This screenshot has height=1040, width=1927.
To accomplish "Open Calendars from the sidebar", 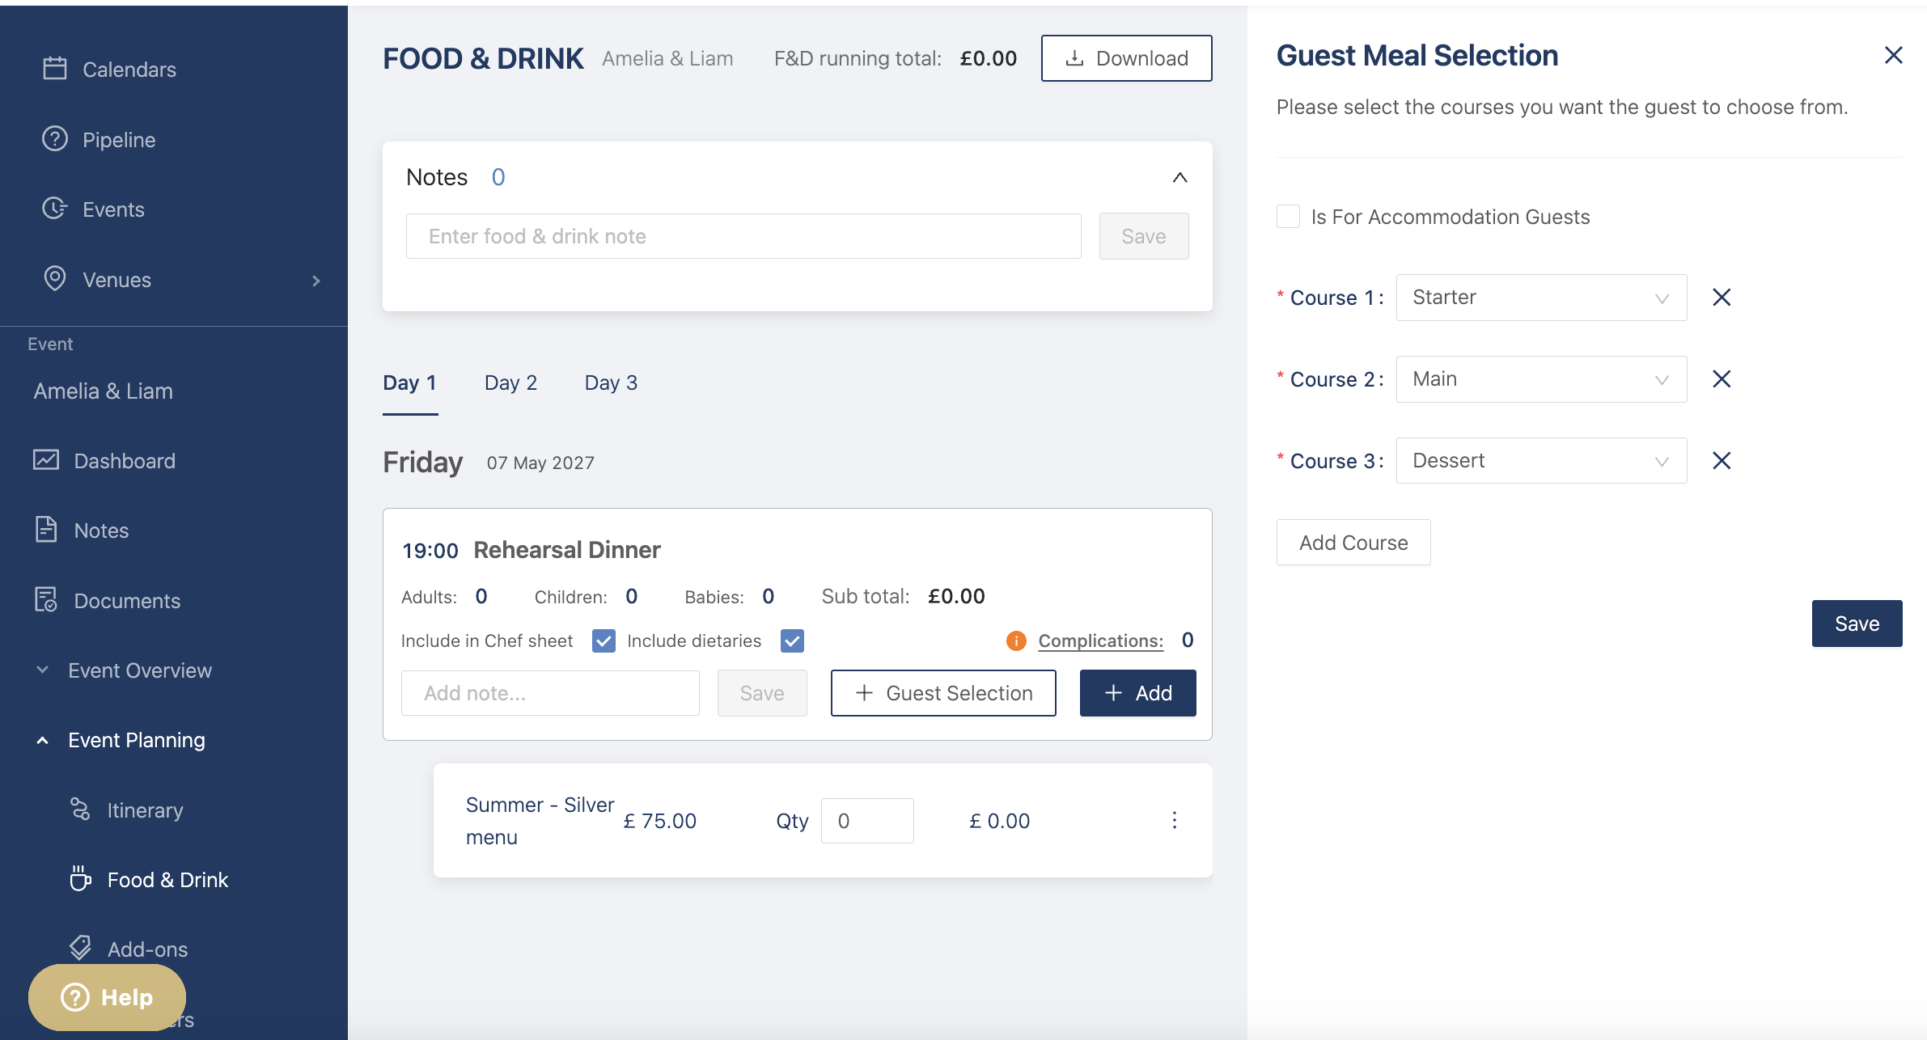I will [x=129, y=70].
